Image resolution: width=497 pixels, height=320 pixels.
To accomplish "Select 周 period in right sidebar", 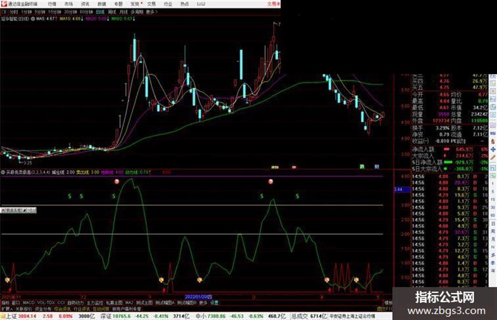I will [493, 231].
